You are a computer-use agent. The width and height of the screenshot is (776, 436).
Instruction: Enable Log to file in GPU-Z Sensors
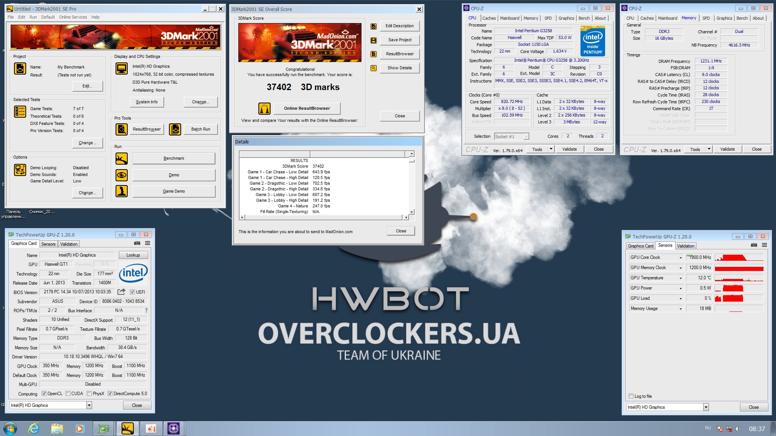[631, 396]
